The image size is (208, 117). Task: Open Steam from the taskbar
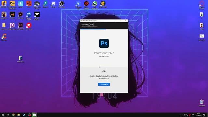(x=24, y=115)
